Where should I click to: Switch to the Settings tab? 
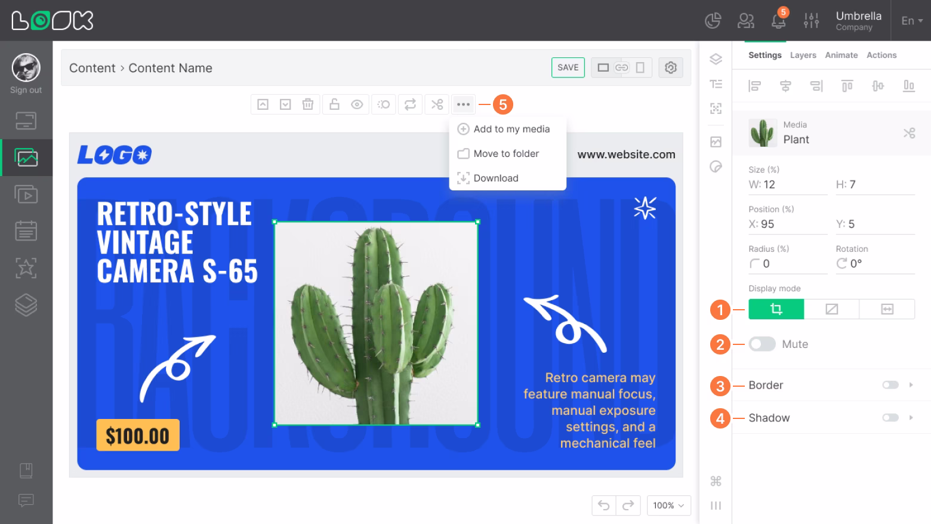coord(764,55)
